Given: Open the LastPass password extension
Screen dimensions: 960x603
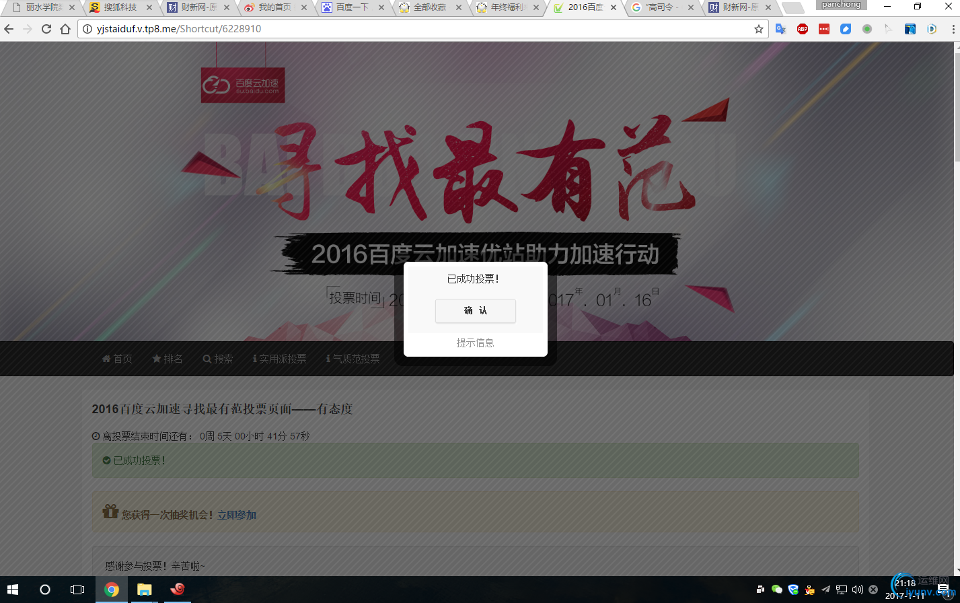Looking at the screenshot, I should [x=823, y=28].
